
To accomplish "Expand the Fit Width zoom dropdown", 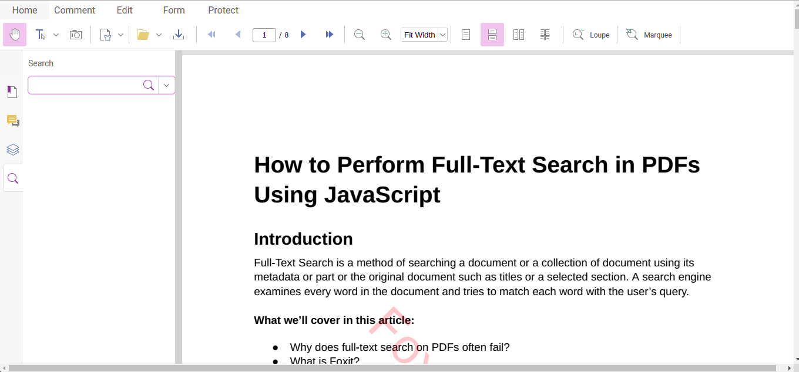I will (442, 35).
